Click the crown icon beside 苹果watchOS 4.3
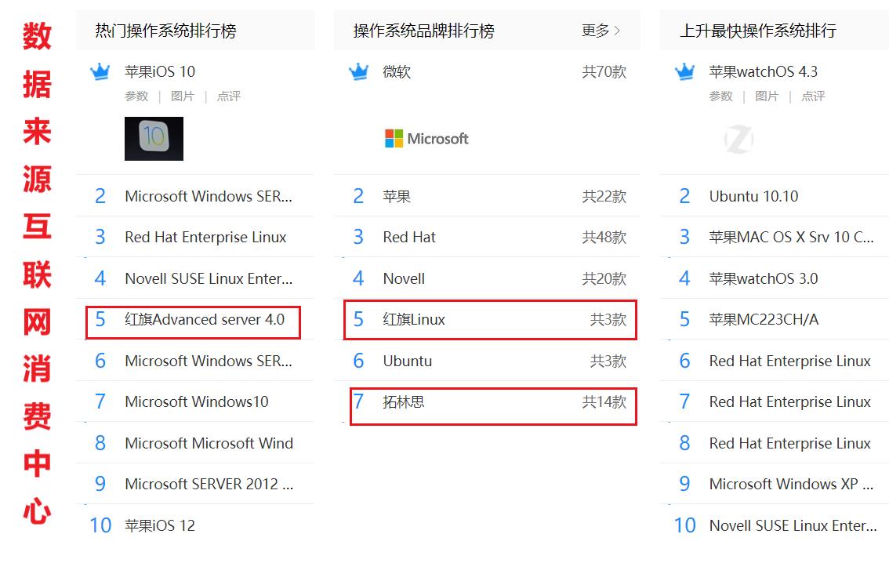Image resolution: width=889 pixels, height=563 pixels. click(685, 71)
